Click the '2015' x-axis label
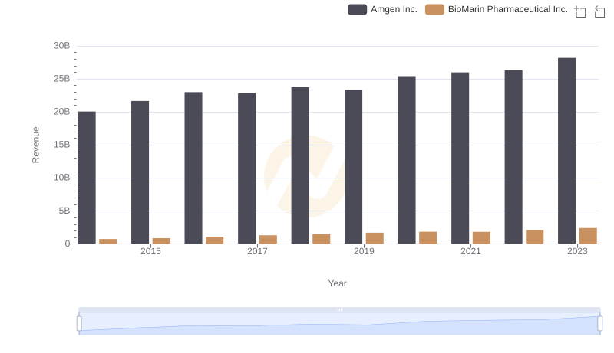The width and height of the screenshot is (614, 353). (x=150, y=251)
